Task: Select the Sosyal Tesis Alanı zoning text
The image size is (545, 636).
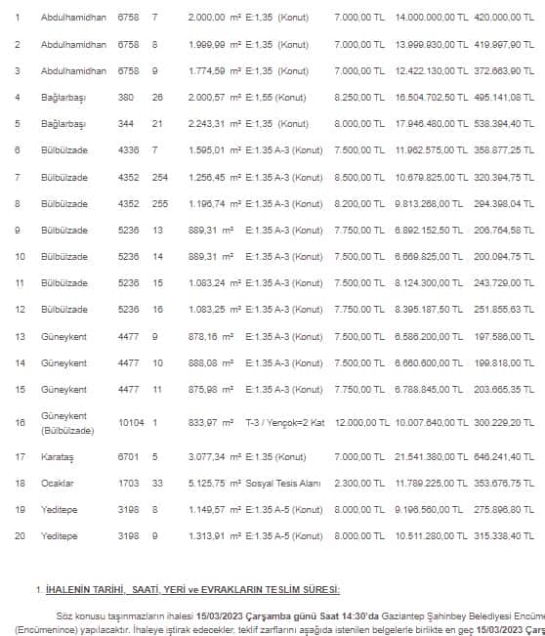Action: 283,483
